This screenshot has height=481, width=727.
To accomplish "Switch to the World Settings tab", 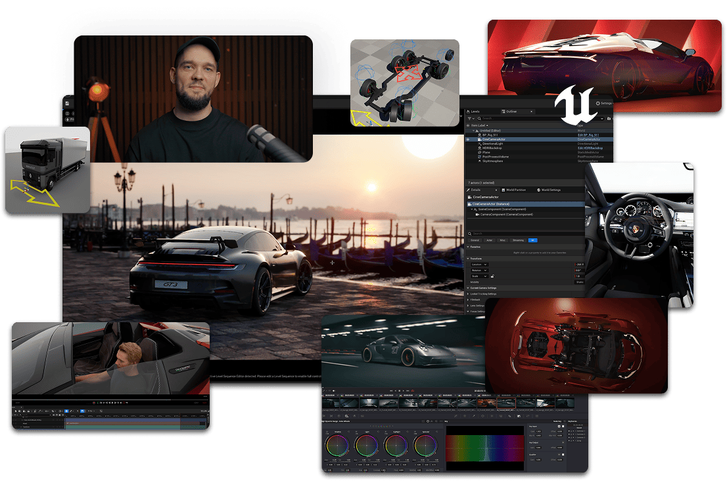I will click(x=549, y=190).
